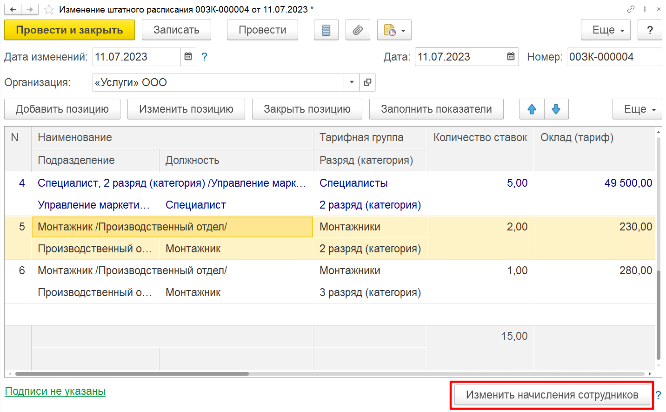Screen dimensions: 666x412
Task: Open calendar for Дата field
Action: (511, 57)
